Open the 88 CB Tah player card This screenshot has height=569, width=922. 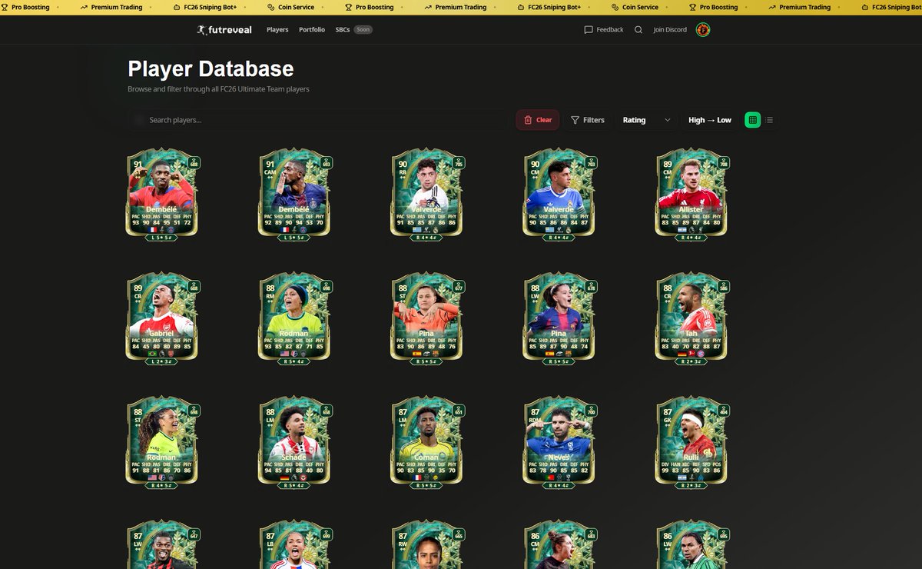click(691, 319)
